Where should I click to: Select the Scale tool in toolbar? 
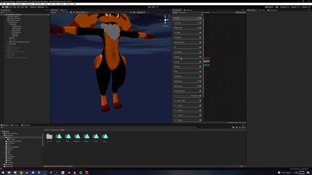(x=15, y=7)
